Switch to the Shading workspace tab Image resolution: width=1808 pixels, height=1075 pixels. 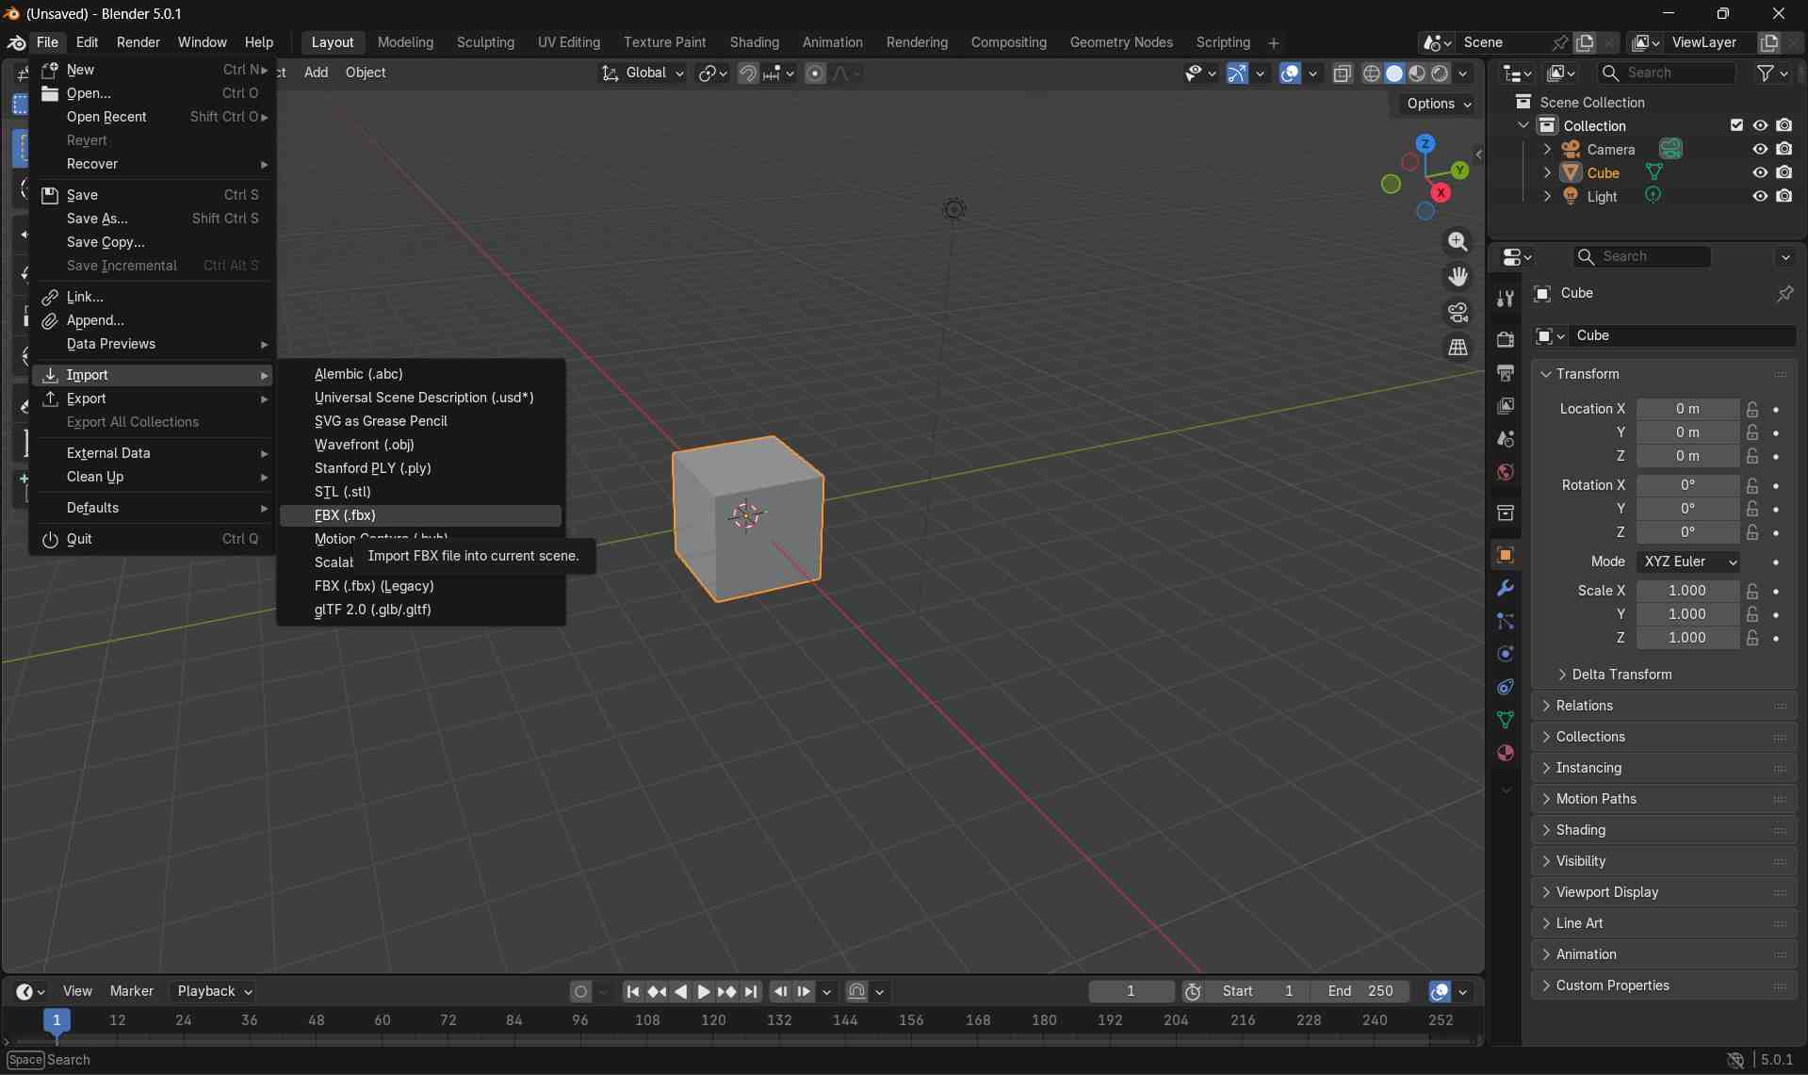[754, 41]
